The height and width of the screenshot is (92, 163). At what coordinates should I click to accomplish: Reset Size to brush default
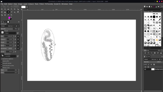(15, 36)
